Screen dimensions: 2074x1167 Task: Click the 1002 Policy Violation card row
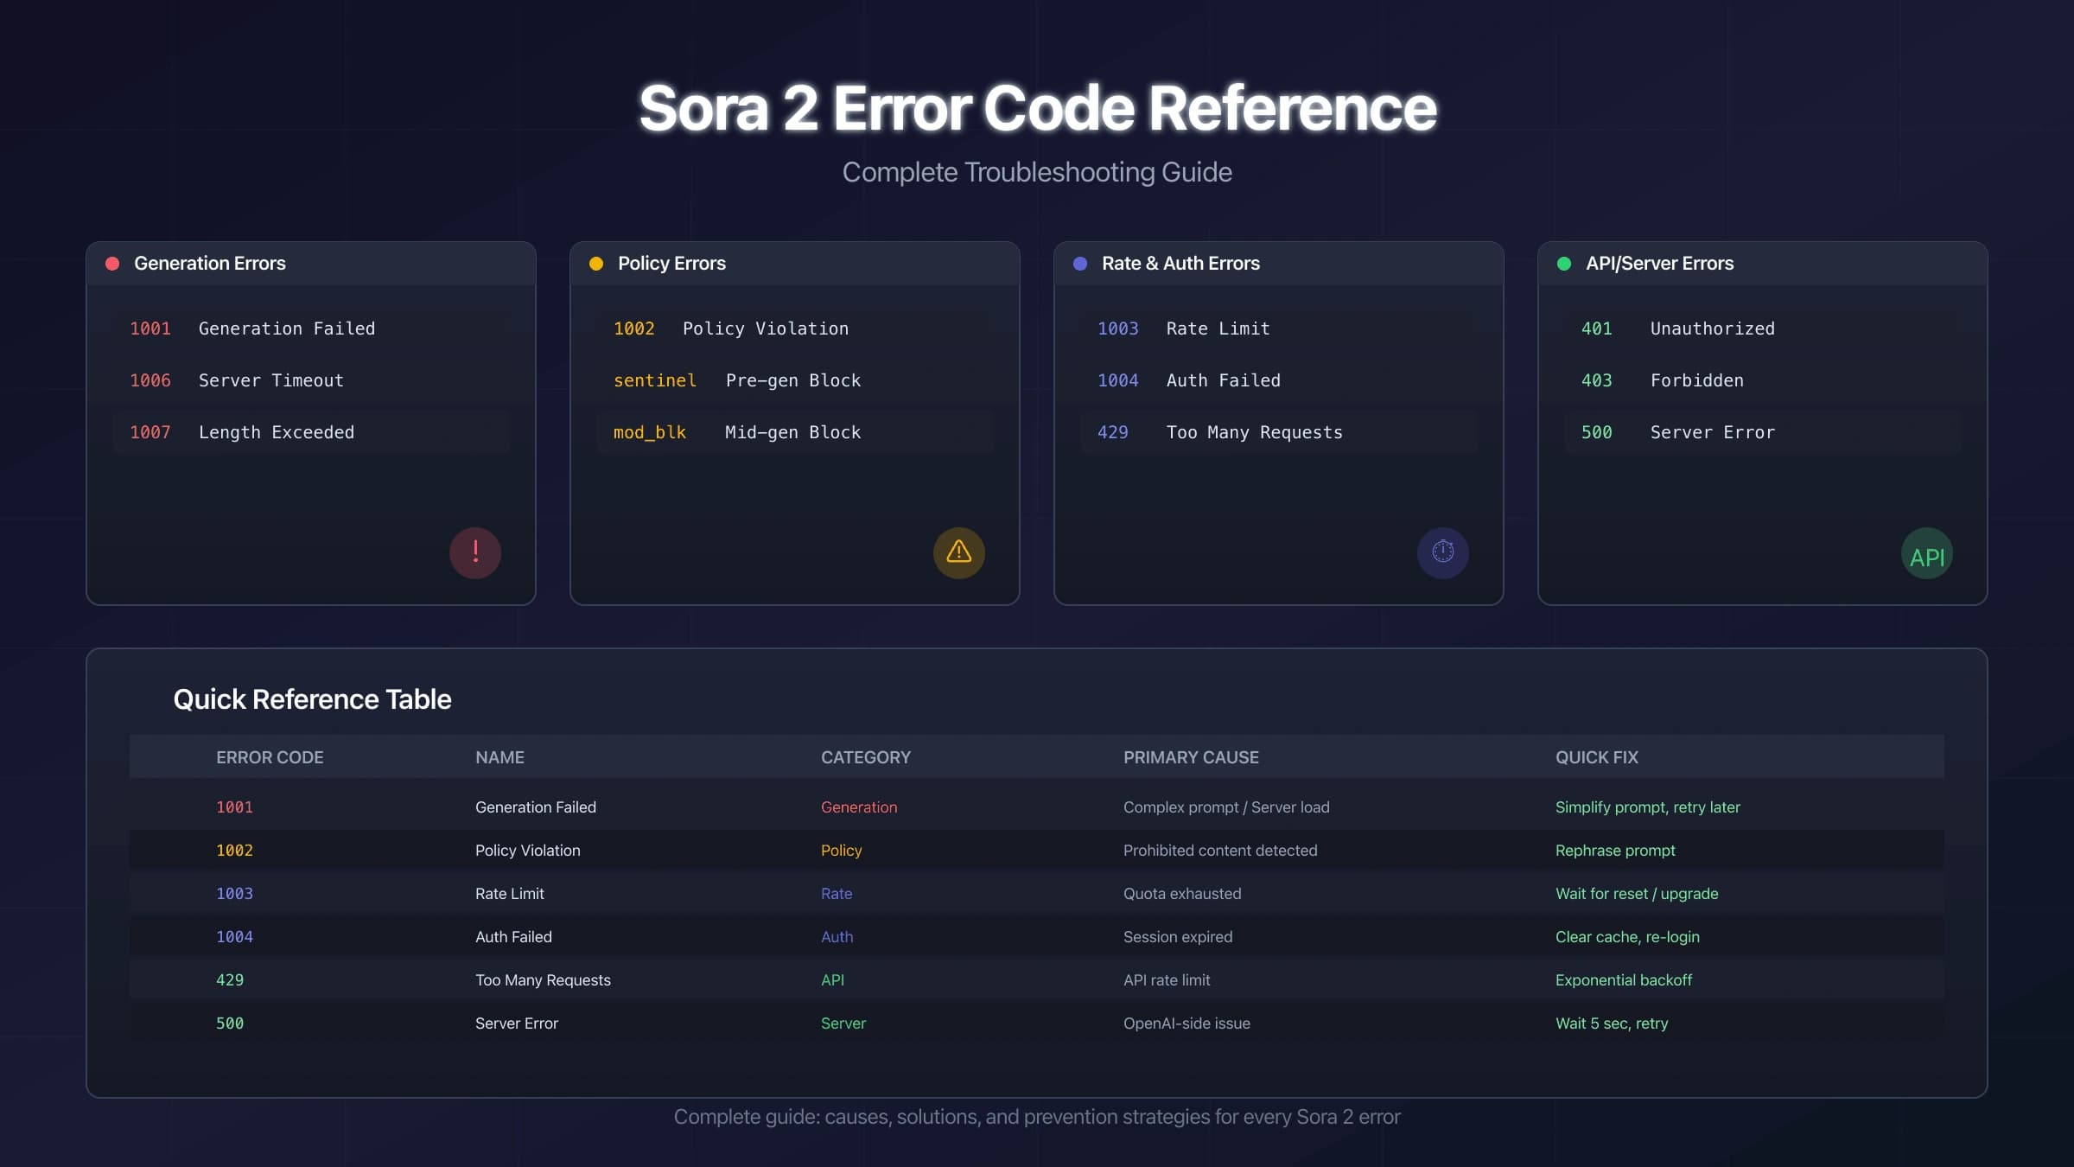click(x=795, y=328)
